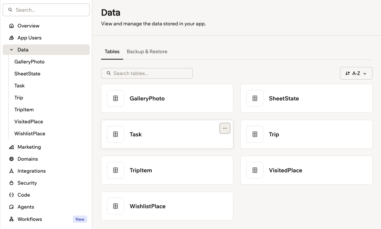The height and width of the screenshot is (229, 381).
Task: Select the Data sidebar item
Action: point(46,50)
